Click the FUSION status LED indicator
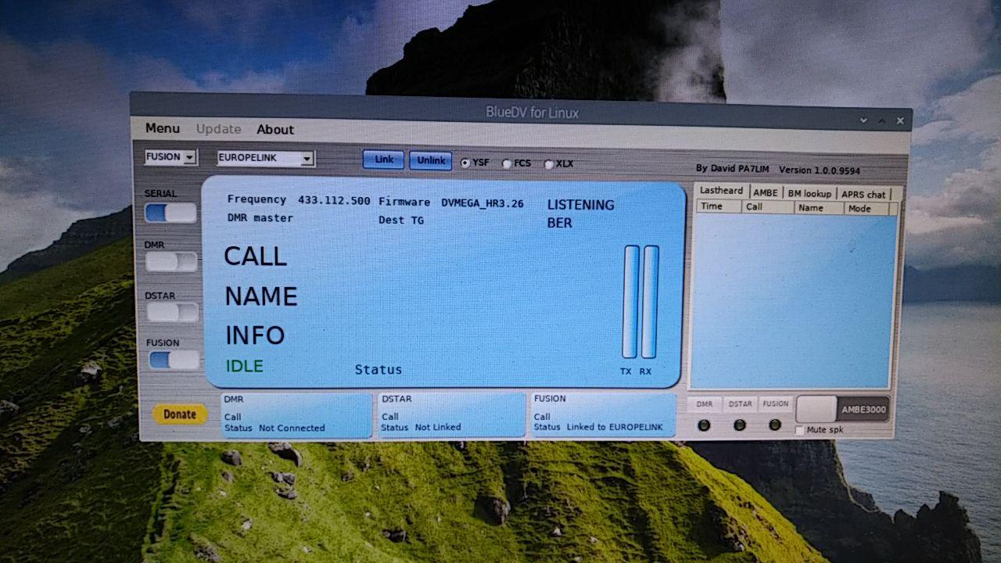 (774, 425)
